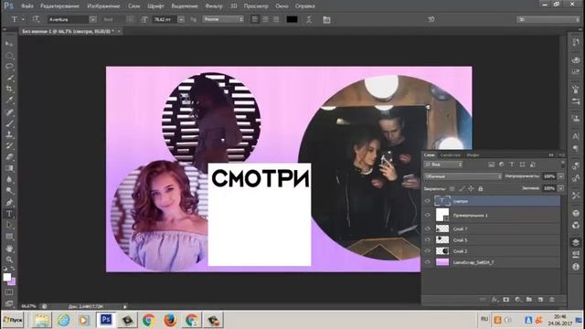585x329 pixels.
Task: Toggle Quick Mask mode
Action: (x=9, y=292)
